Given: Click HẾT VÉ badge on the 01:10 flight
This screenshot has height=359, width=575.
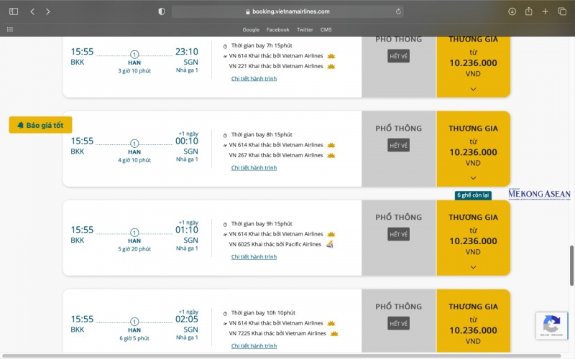Looking at the screenshot, I should tap(398, 234).
